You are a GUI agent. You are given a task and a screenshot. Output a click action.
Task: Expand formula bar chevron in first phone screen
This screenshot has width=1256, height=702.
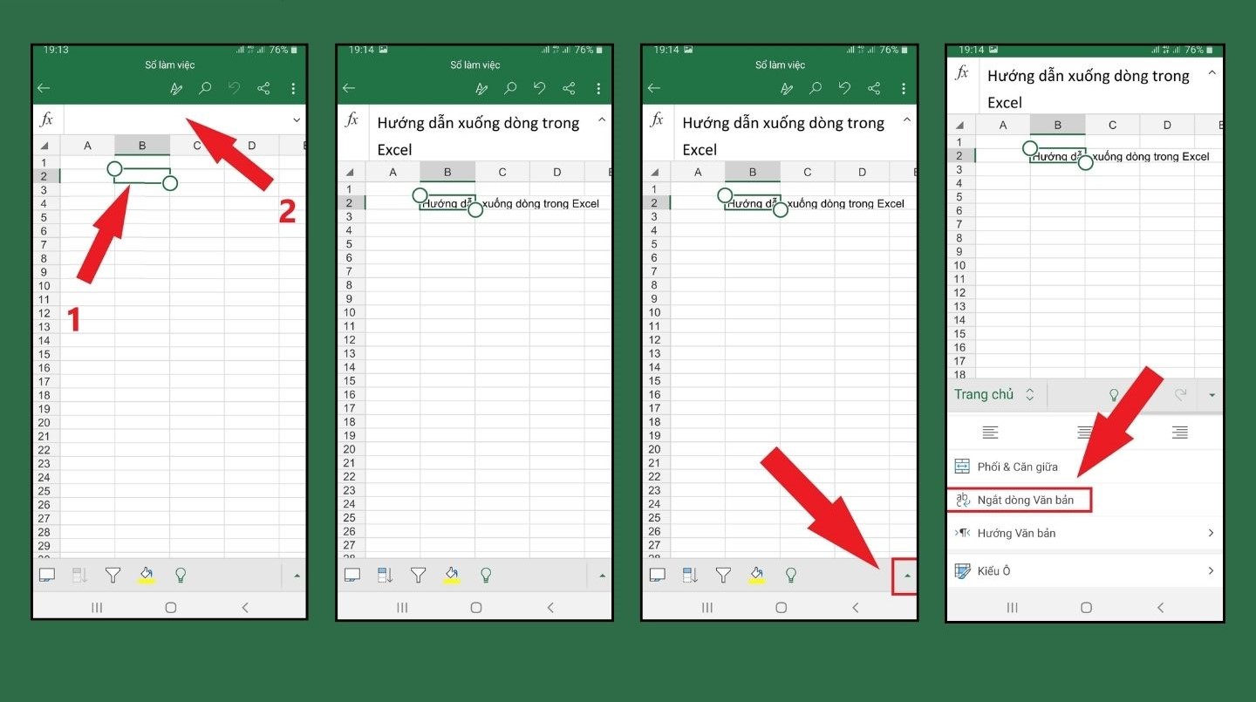tap(297, 120)
